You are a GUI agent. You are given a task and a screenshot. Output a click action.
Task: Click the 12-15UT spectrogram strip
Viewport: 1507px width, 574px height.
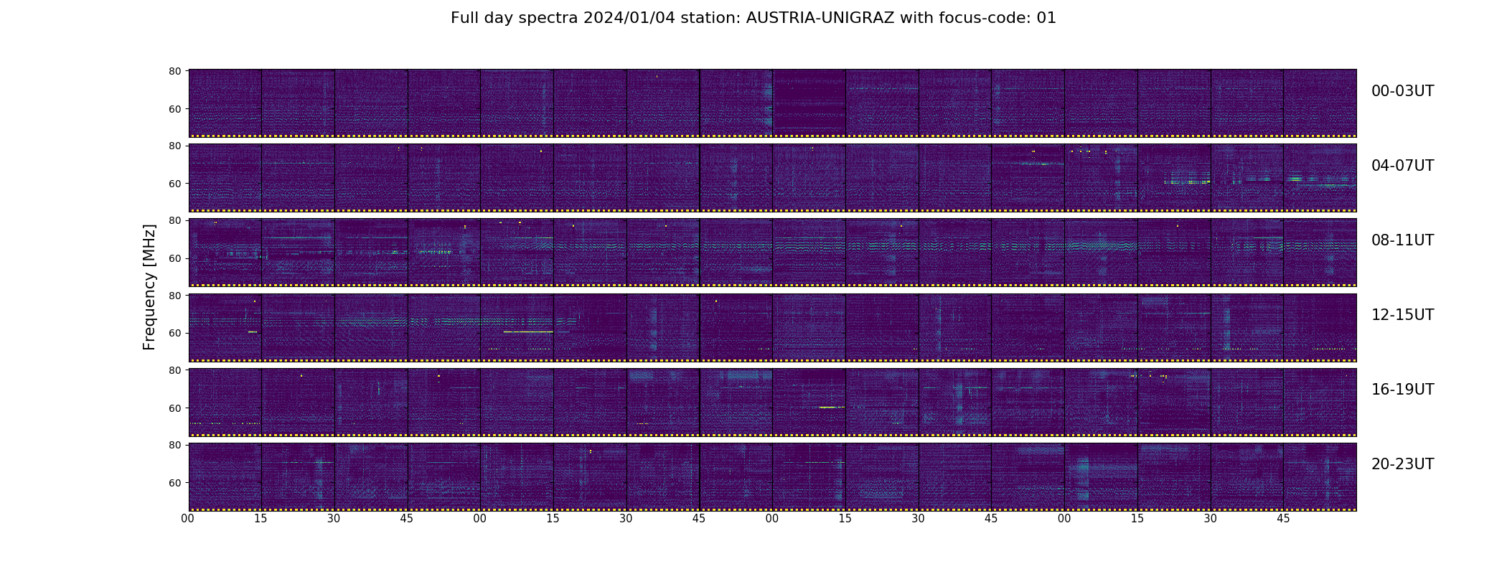(x=772, y=327)
